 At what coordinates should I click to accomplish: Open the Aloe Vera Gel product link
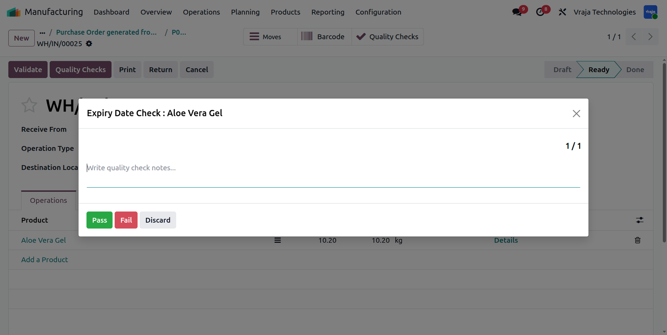point(43,240)
